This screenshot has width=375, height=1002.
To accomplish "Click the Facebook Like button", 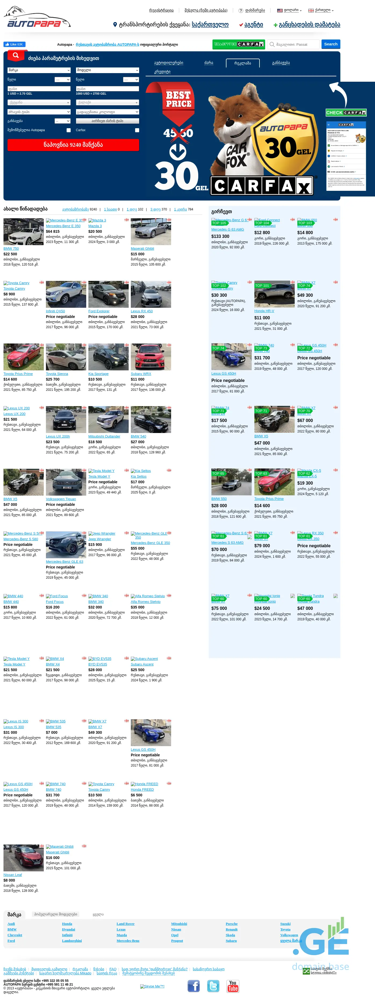I will click(15, 44).
